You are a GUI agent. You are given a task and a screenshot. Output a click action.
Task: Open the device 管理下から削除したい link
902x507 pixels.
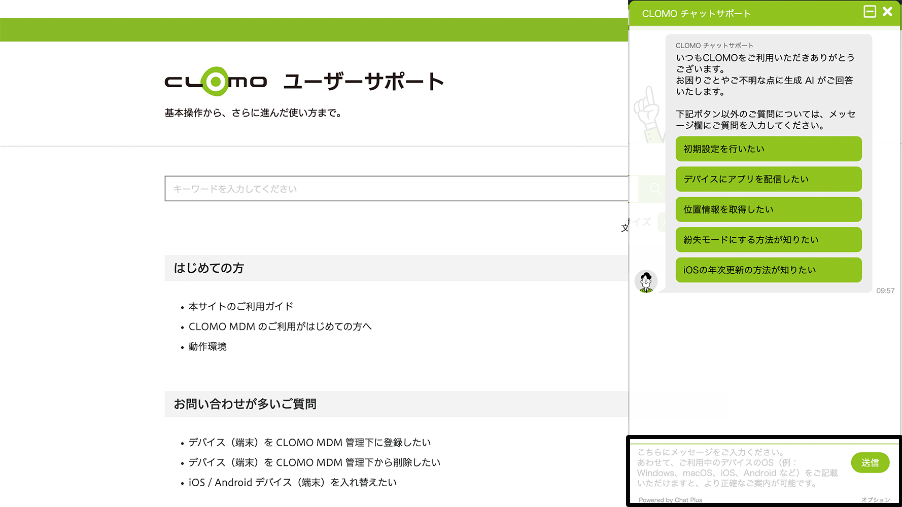click(x=315, y=462)
